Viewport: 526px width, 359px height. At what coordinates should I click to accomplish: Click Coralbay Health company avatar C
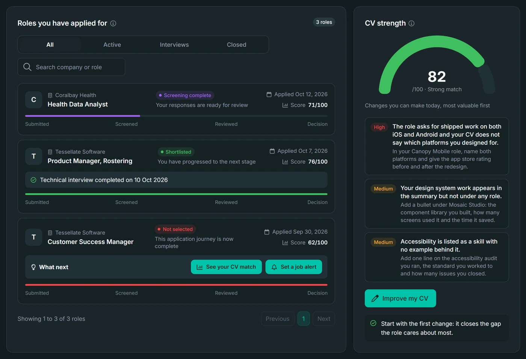point(33,100)
